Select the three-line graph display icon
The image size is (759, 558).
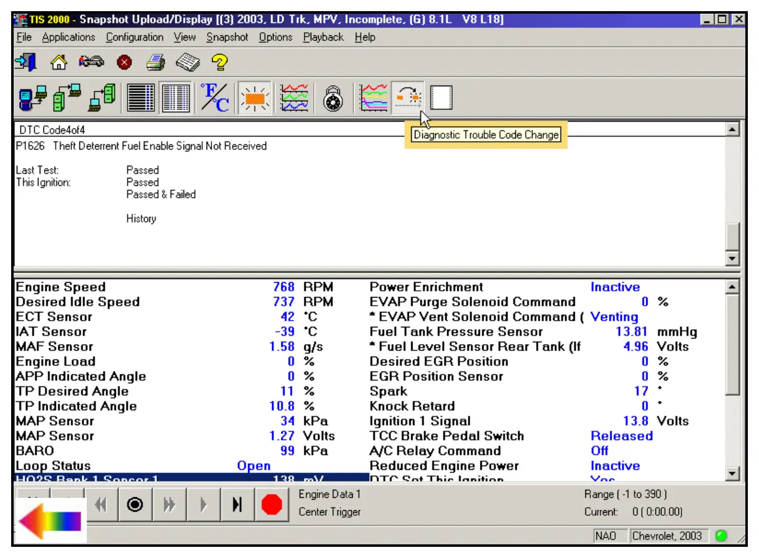point(293,98)
